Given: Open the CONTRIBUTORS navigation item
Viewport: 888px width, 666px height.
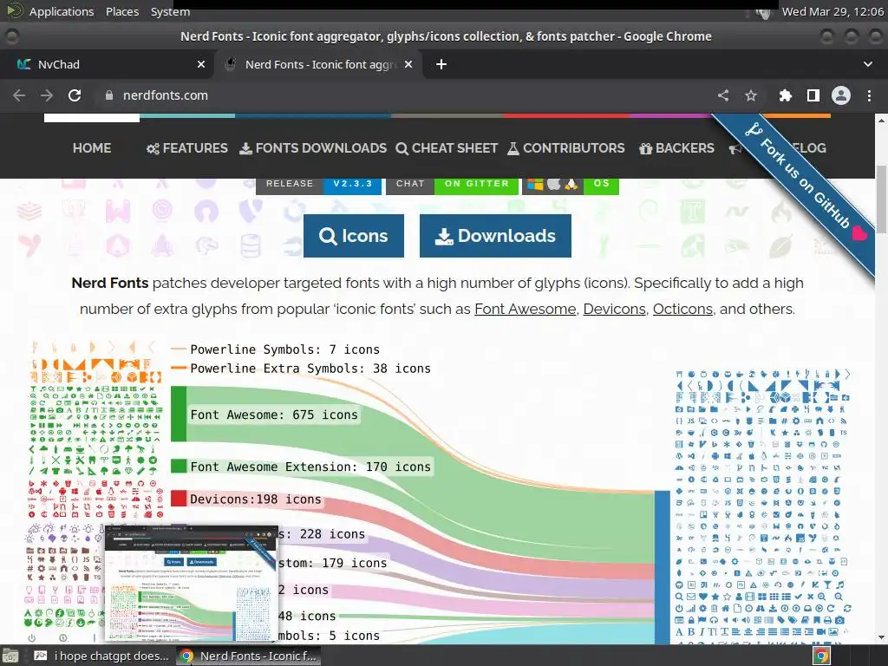Looking at the screenshot, I should coord(565,148).
